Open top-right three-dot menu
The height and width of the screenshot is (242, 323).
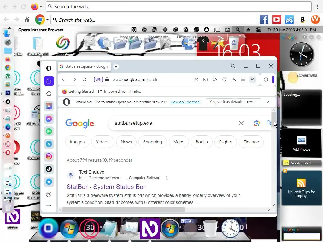click(317, 7)
